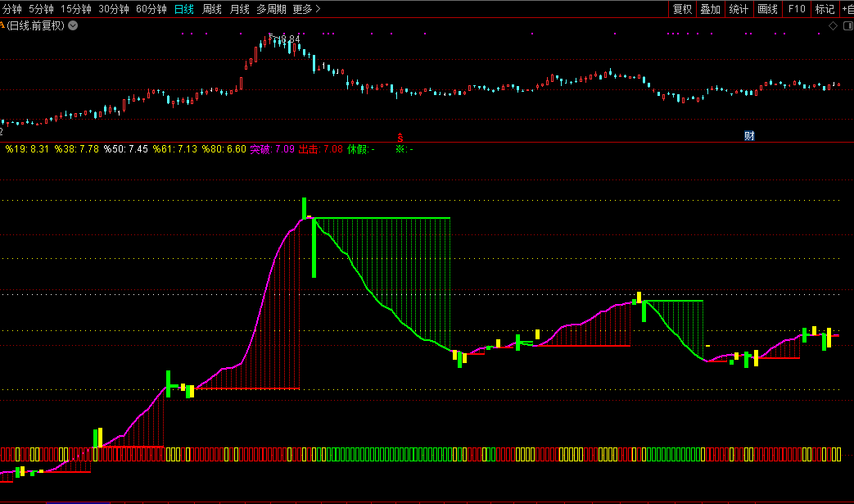Open the F10 company info page
This screenshot has width=854, height=504.
(x=796, y=9)
